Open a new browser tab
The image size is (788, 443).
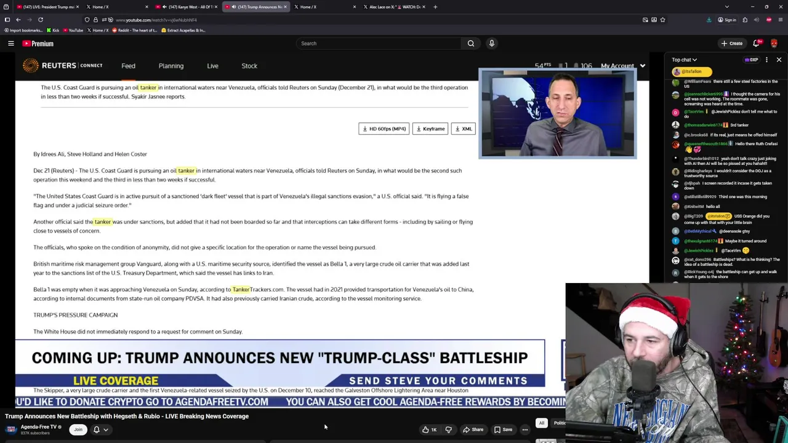435,7
